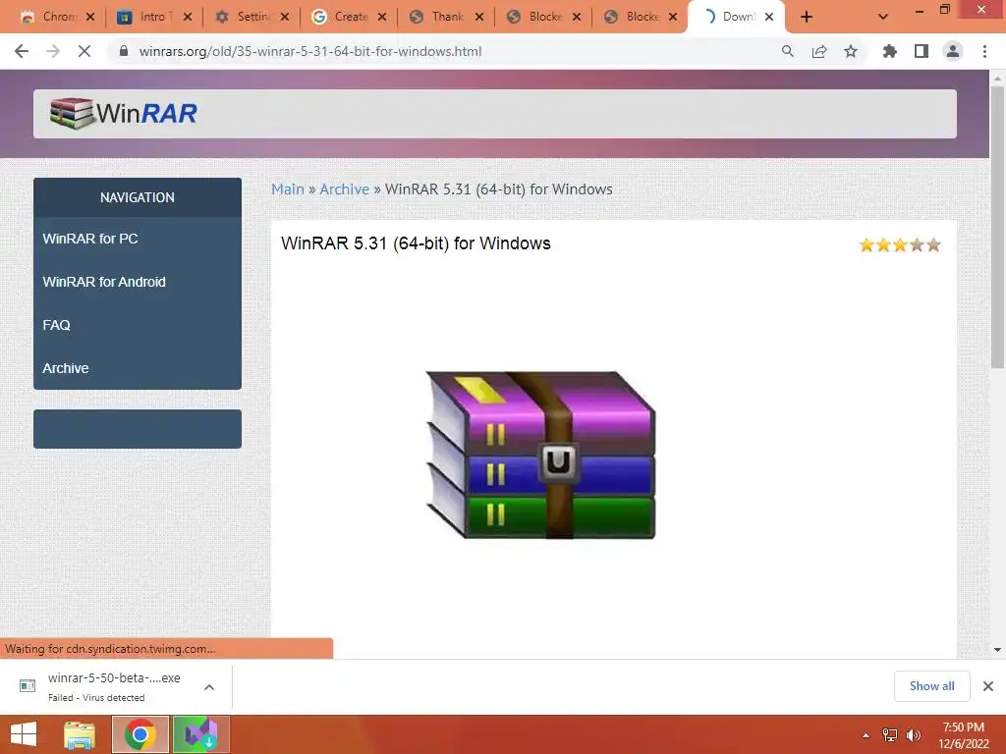Screen dimensions: 1006x754
Task: Bookmark this page with the star icon
Action: tap(851, 51)
